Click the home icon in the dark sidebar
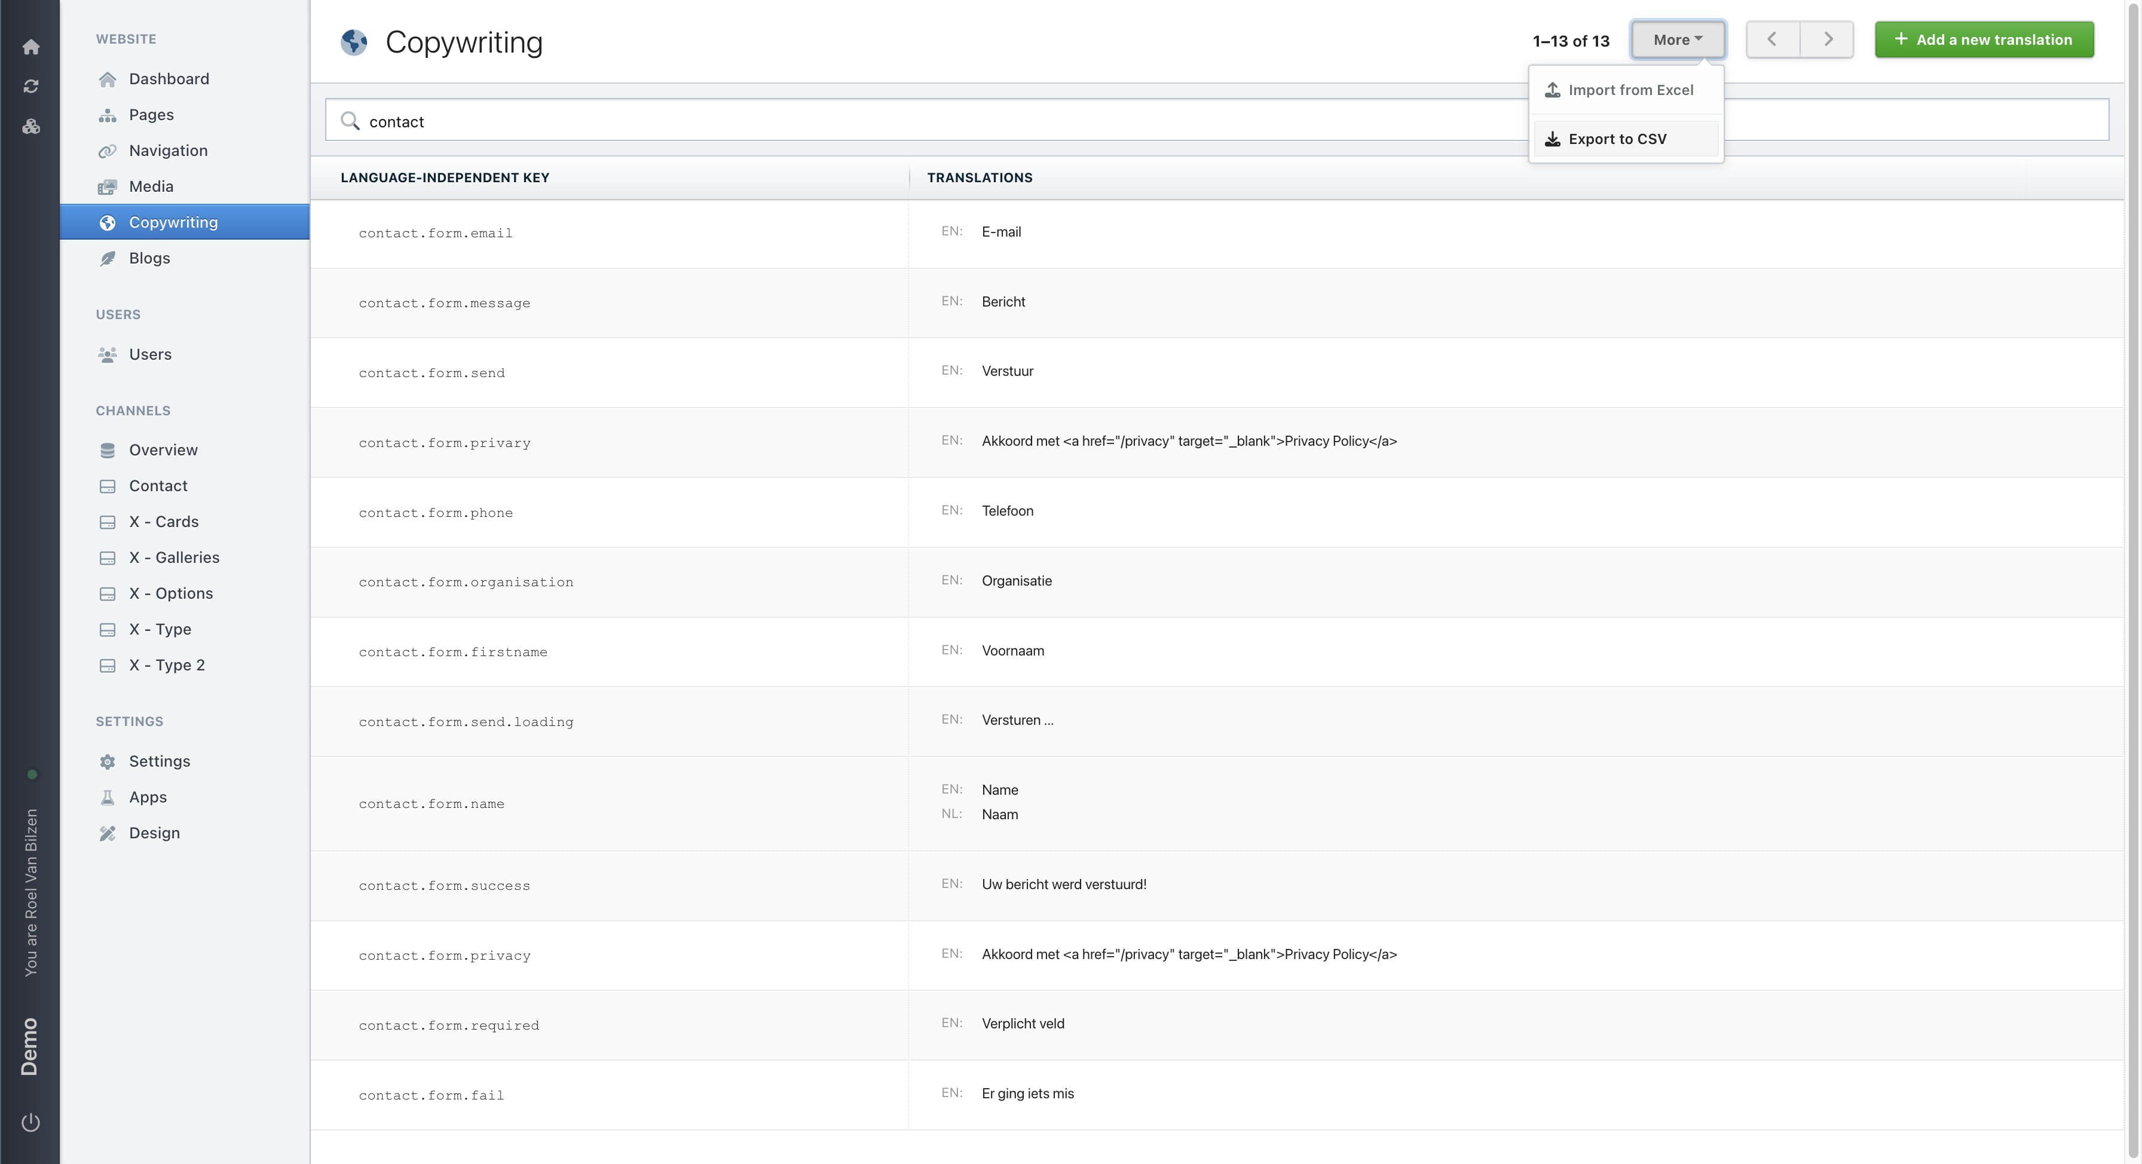The height and width of the screenshot is (1164, 2142). pos(30,47)
